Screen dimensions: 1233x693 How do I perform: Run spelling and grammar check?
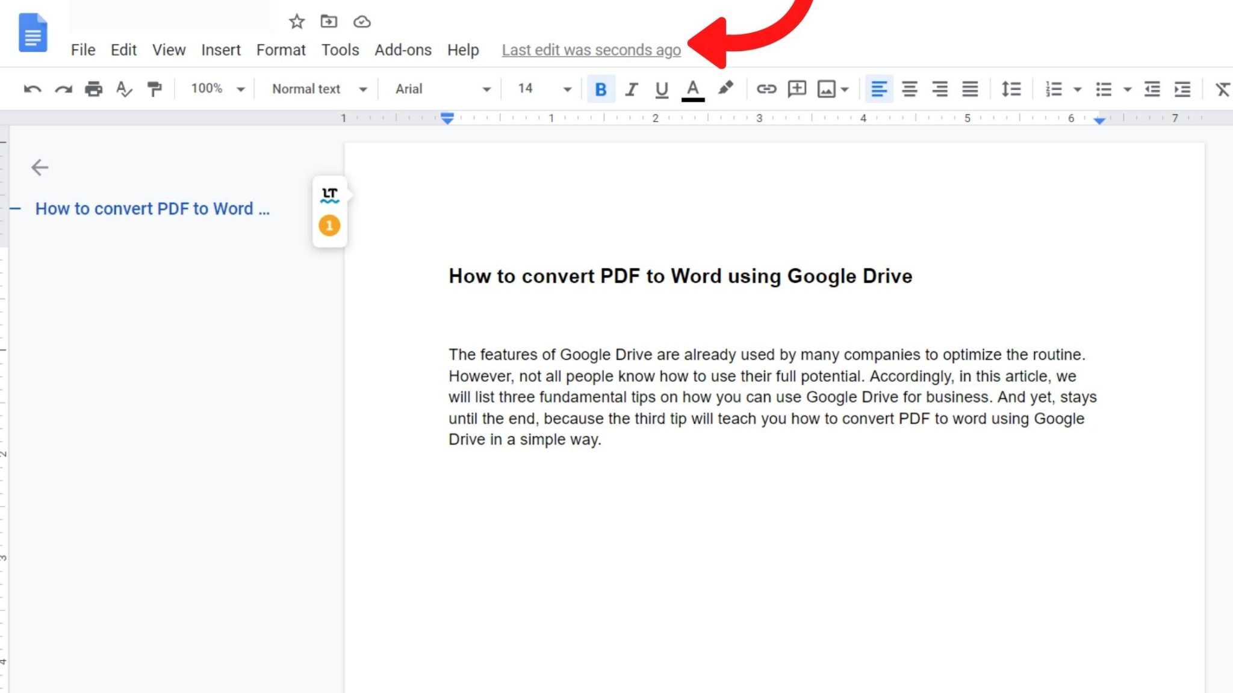coord(124,89)
